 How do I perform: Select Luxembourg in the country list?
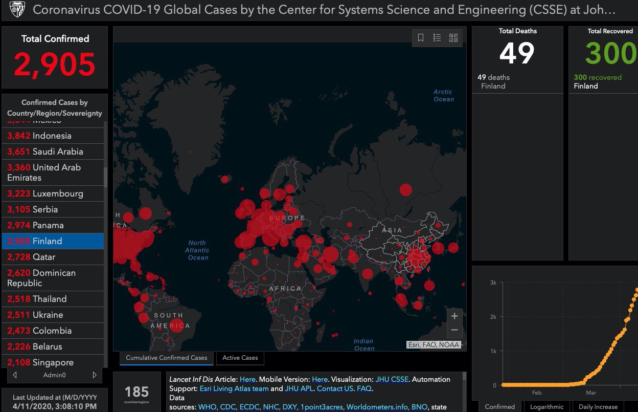coord(53,193)
